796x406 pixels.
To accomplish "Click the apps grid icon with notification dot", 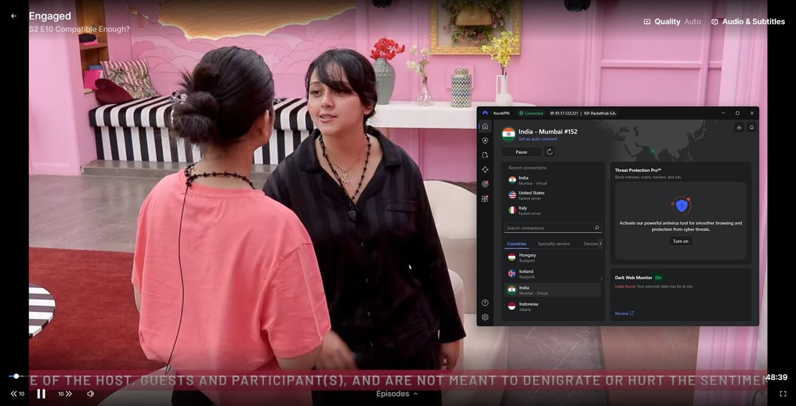I will (484, 198).
